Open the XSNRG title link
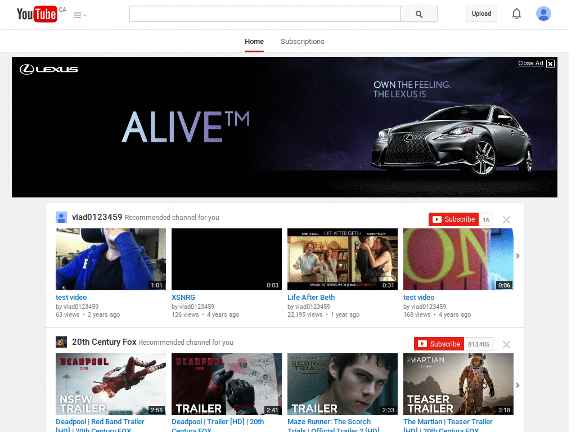 (183, 297)
